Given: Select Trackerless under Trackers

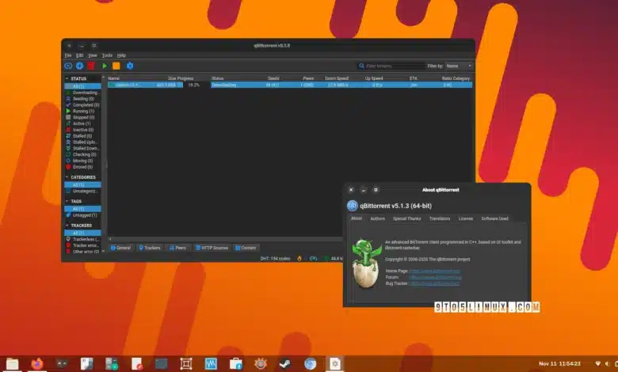Looking at the screenshot, I should point(82,239).
